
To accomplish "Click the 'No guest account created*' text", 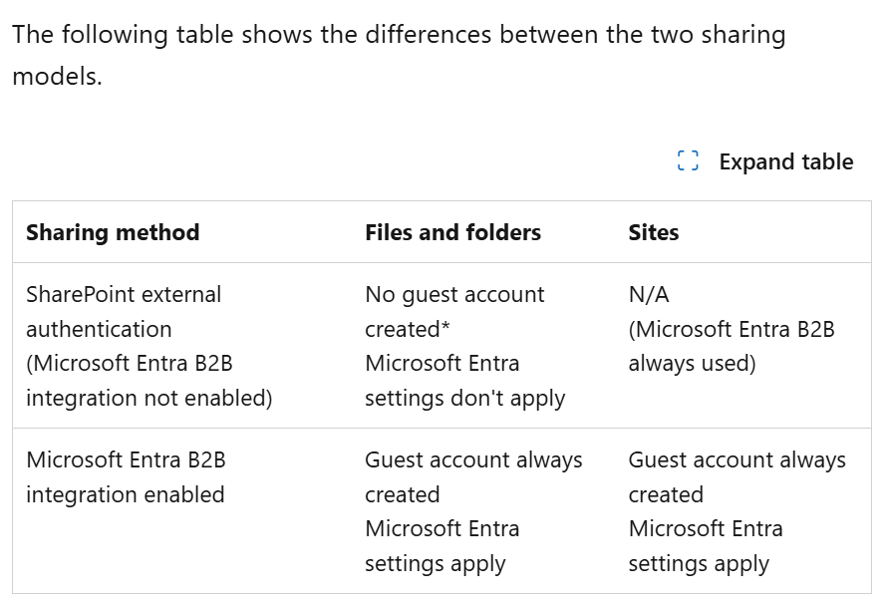I will pyautogui.click(x=454, y=311).
